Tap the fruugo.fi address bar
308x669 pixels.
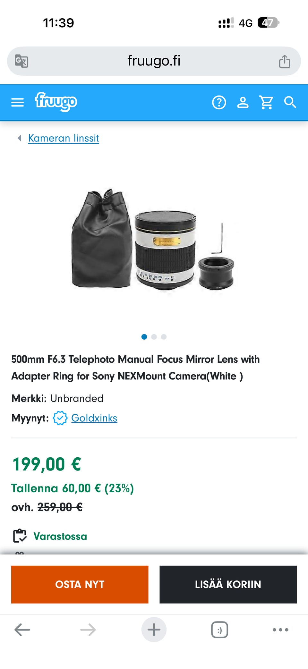pyautogui.click(x=154, y=61)
